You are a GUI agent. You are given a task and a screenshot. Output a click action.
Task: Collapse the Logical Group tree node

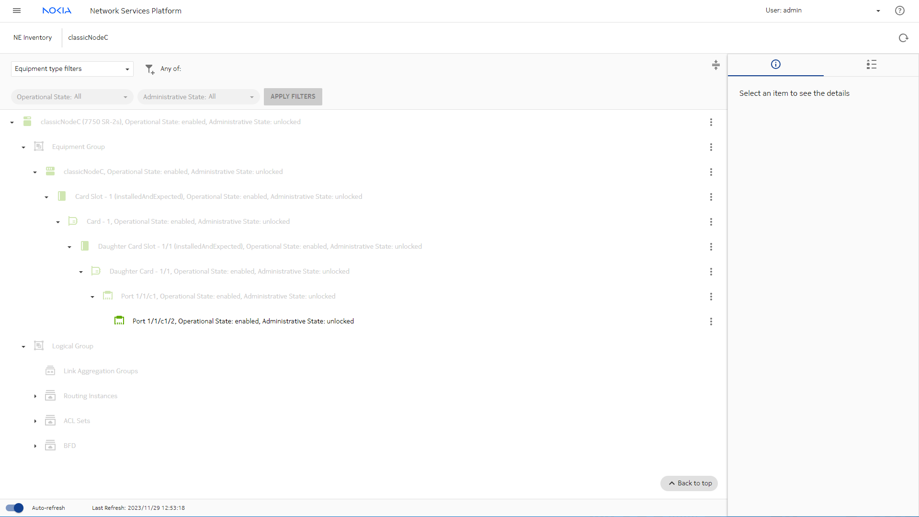click(x=23, y=346)
